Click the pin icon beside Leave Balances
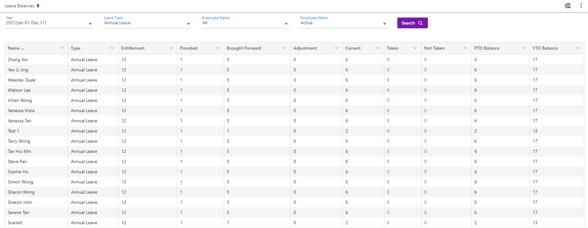Image resolution: width=588 pixels, height=228 pixels. [x=38, y=6]
